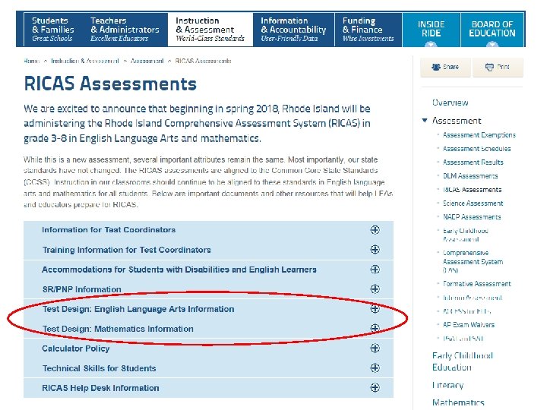Open Information & Accountability menu
This screenshot has height=410, width=547.
pyautogui.click(x=293, y=30)
